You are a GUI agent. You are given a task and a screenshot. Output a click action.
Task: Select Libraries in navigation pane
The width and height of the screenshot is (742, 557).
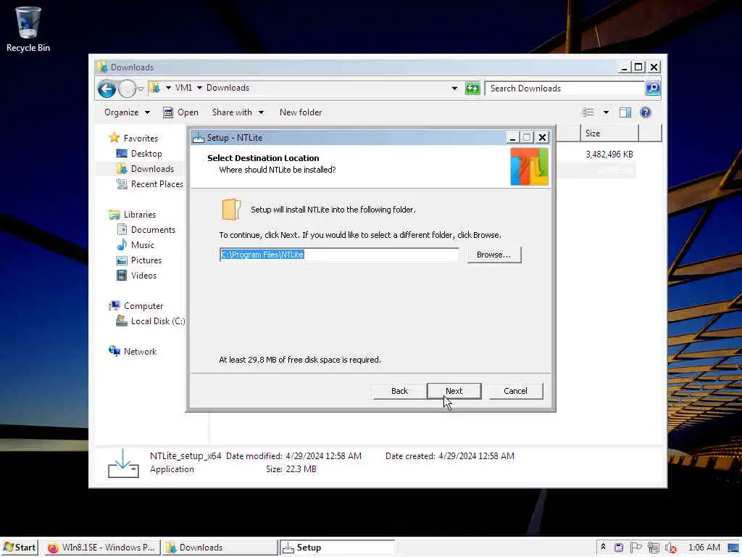132,215
